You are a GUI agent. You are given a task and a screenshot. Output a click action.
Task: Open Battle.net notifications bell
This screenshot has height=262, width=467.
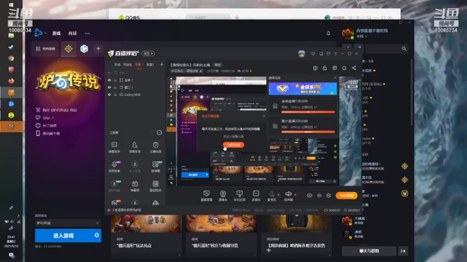click(328, 33)
